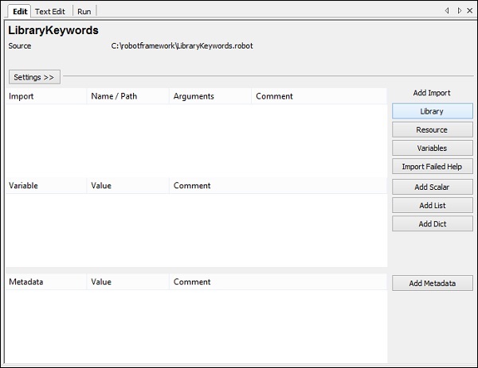This screenshot has width=478, height=368.
Task: Click the Name / Path column header
Action: 127,96
